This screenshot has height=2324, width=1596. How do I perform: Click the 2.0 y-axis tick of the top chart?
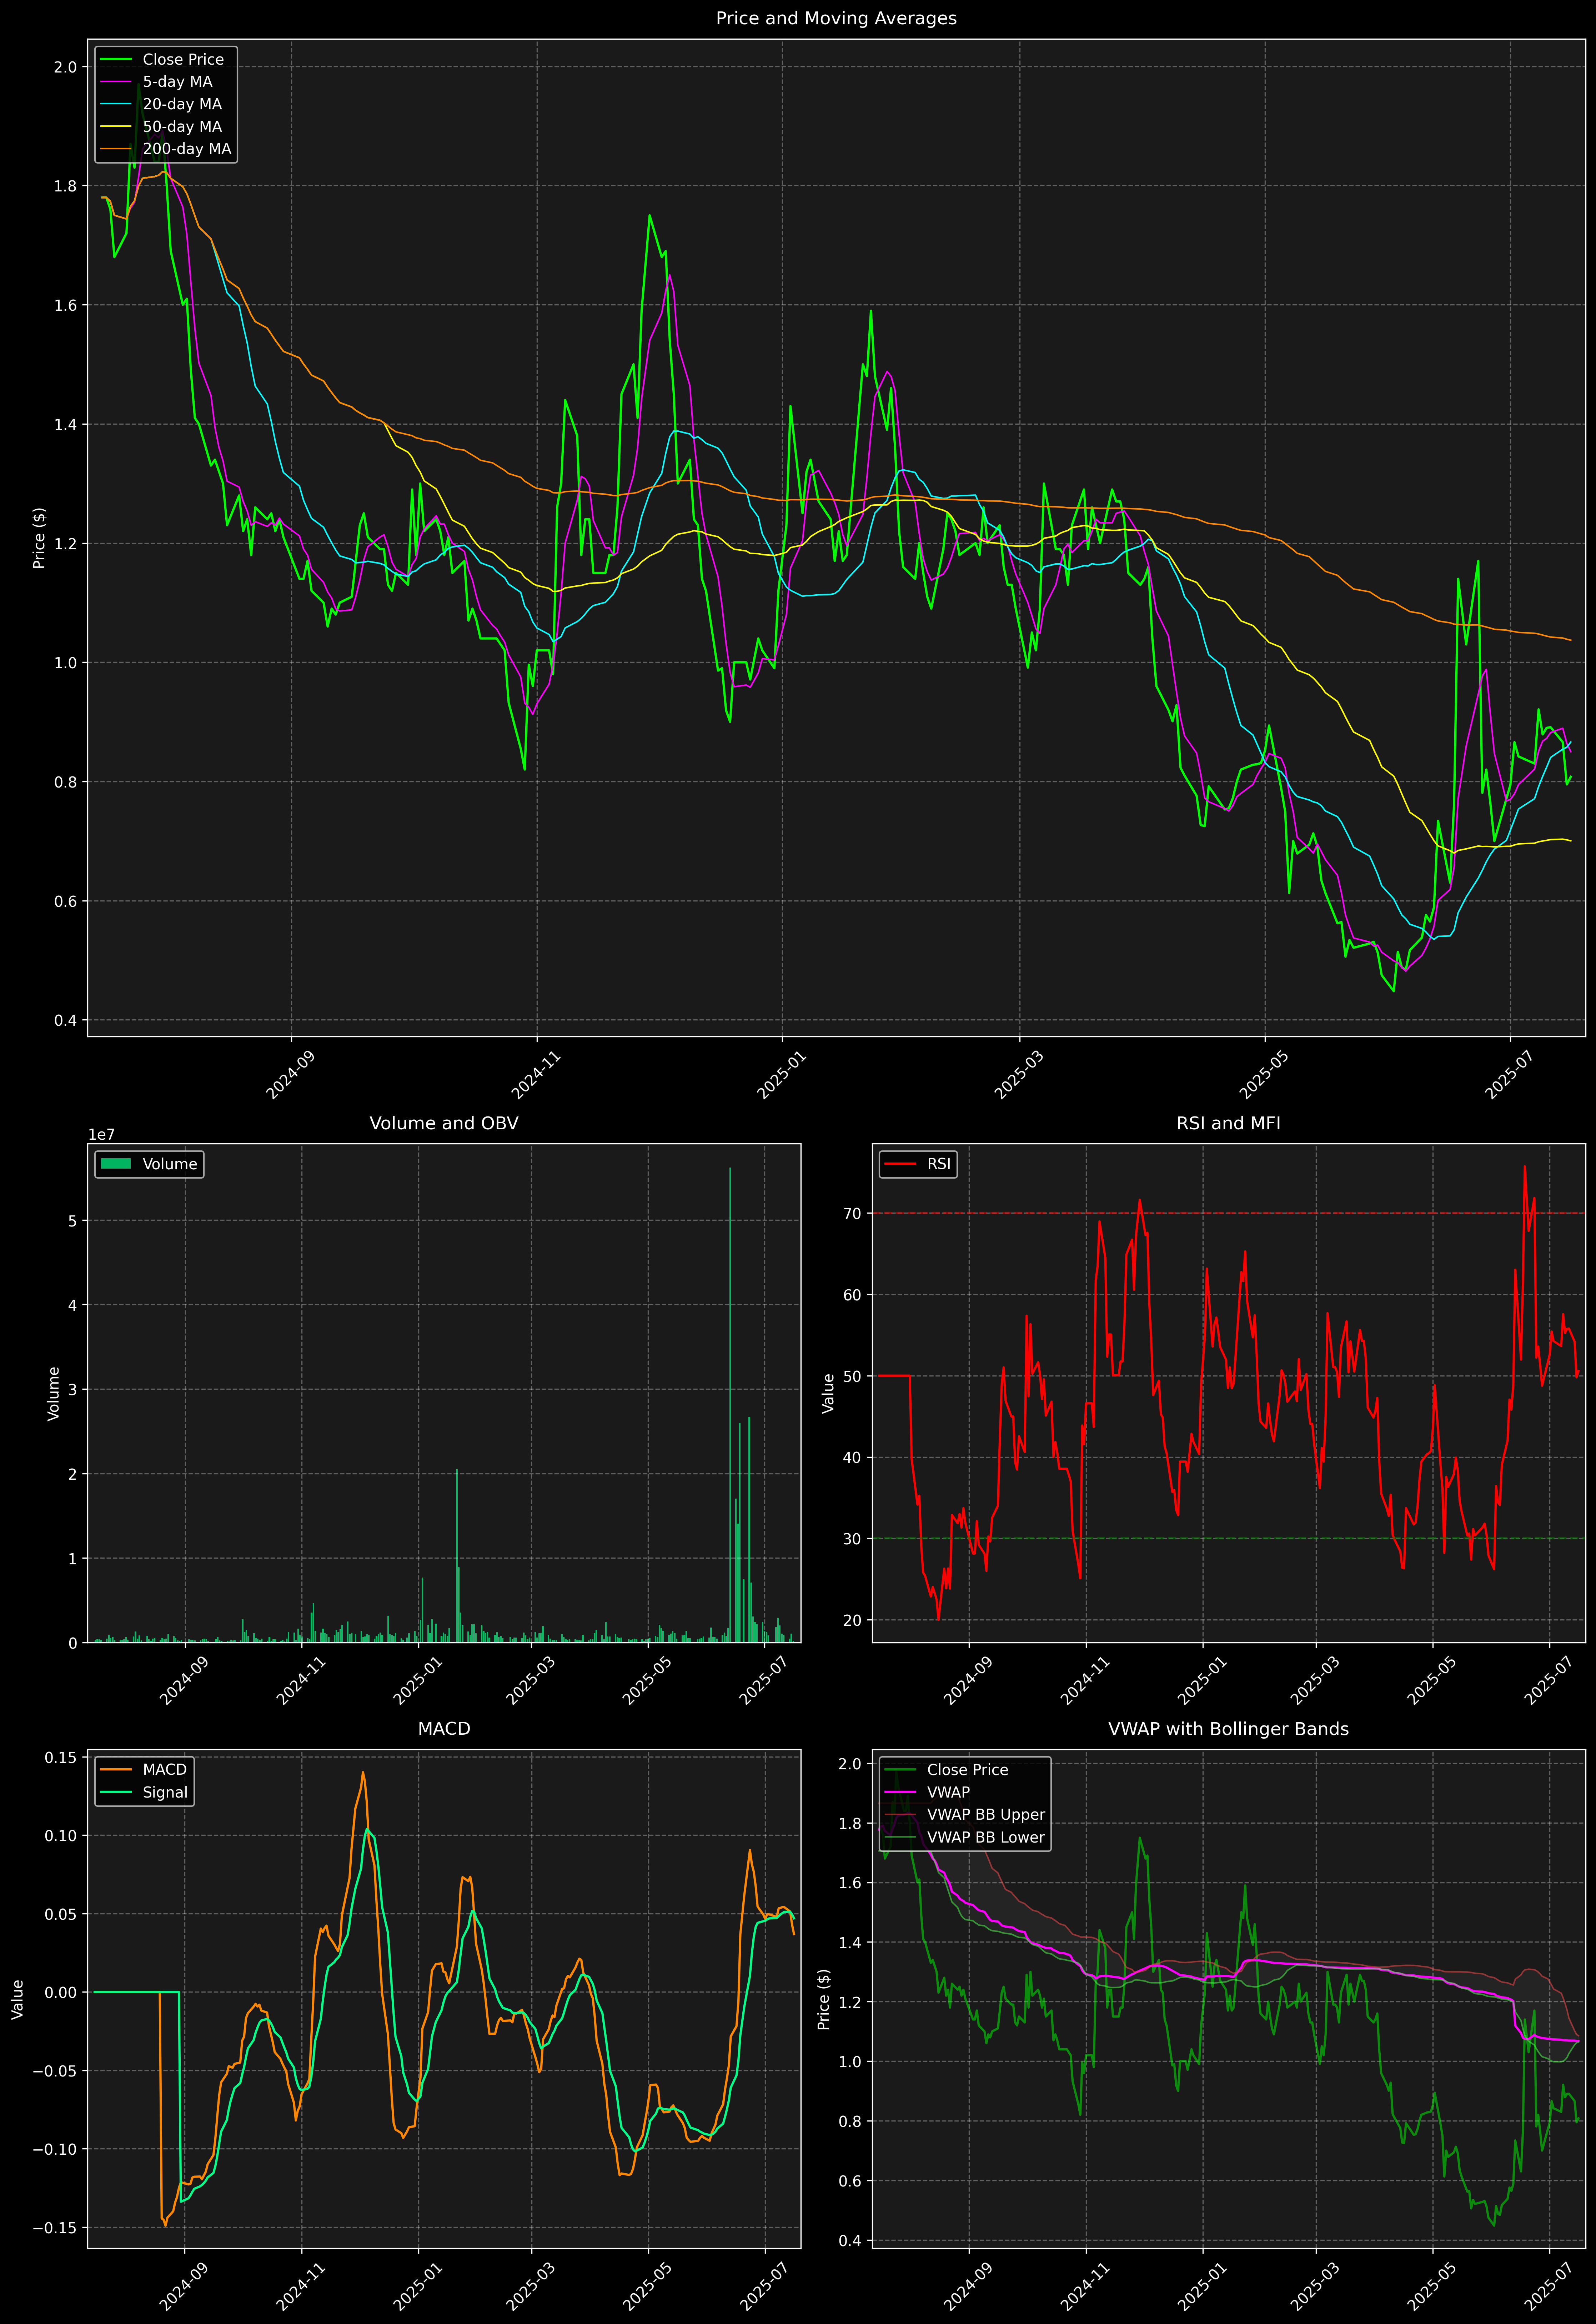(x=65, y=67)
